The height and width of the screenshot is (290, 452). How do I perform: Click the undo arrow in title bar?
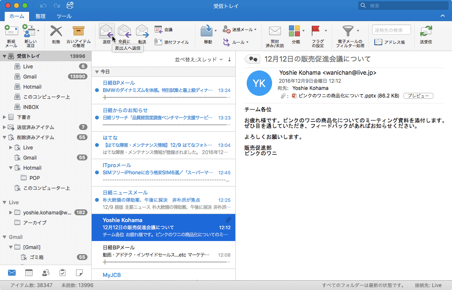click(x=43, y=5)
